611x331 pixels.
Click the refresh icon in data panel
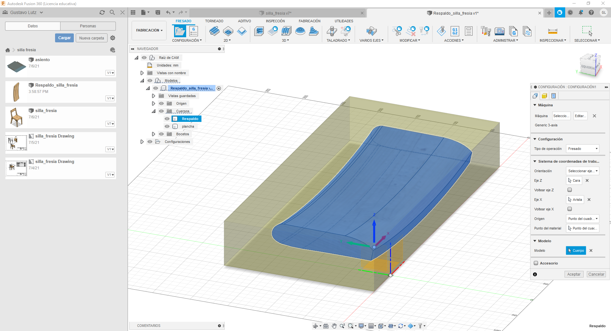(102, 12)
